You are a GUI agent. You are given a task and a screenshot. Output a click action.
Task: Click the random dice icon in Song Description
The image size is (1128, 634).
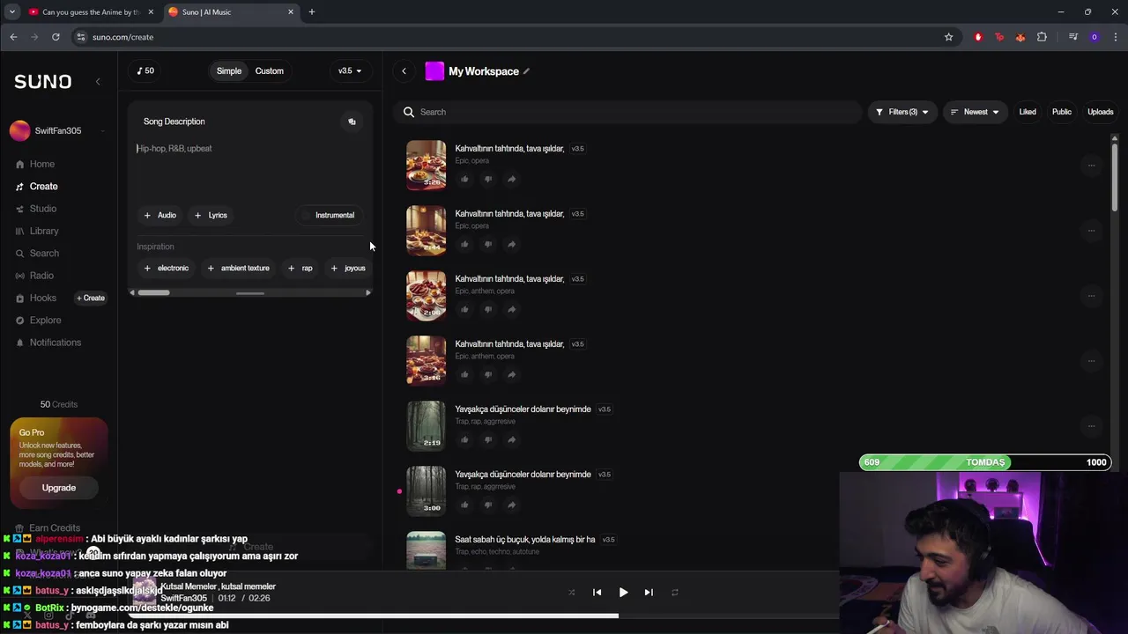pyautogui.click(x=352, y=122)
